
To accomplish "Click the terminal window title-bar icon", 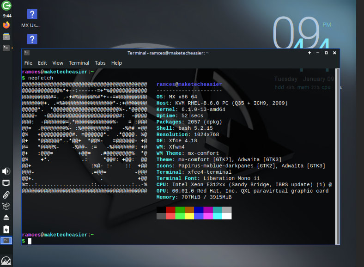I will 27,53.
